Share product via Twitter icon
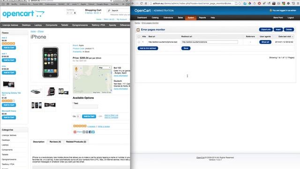This screenshot has width=300, height=169. point(93,132)
